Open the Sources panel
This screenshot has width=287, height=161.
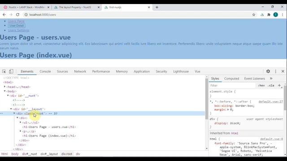point(62,72)
